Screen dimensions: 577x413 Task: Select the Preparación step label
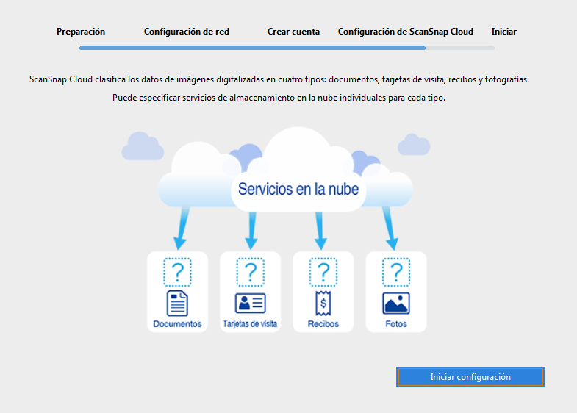81,32
